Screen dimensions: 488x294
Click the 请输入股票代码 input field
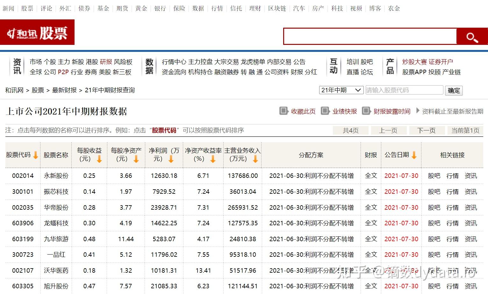[x=404, y=90]
